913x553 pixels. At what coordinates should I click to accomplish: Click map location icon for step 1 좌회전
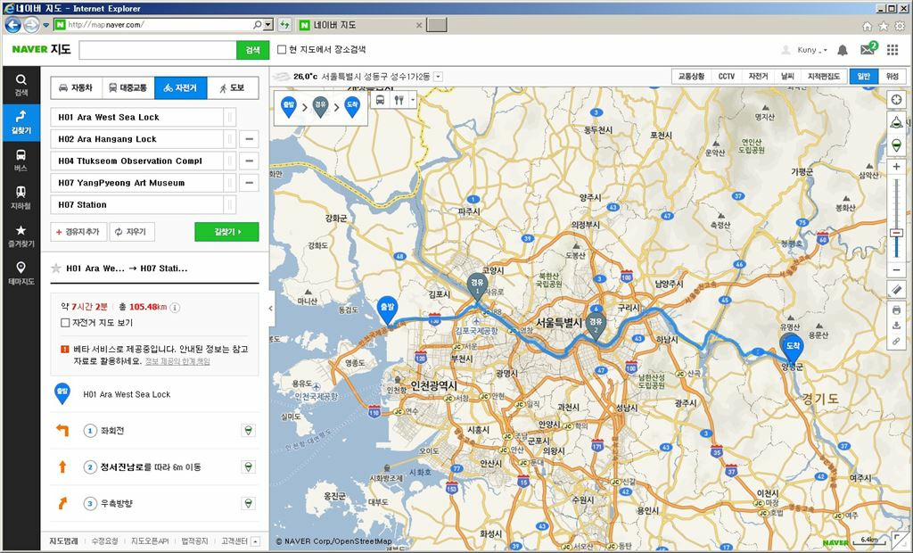click(x=249, y=431)
